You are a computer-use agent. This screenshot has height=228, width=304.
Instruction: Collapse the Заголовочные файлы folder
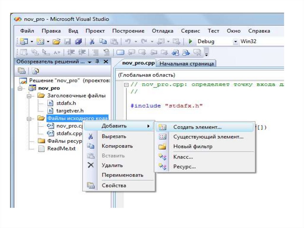click(x=29, y=96)
